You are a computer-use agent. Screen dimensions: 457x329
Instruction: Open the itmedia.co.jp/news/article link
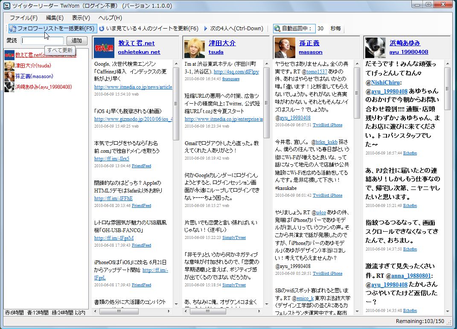pos(133,87)
